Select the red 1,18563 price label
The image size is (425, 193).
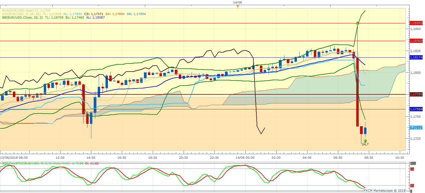pyautogui.click(x=416, y=23)
